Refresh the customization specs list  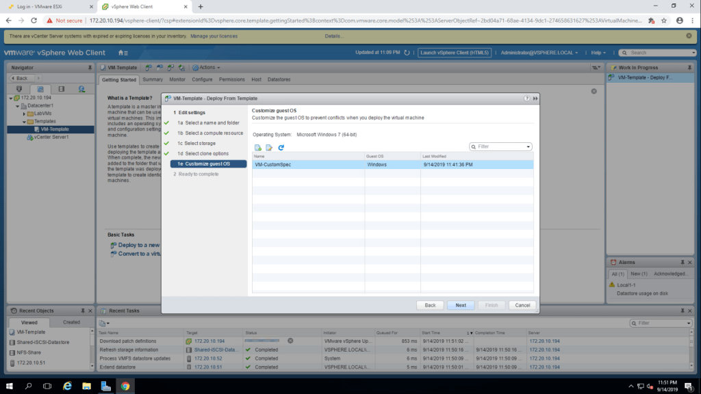[281, 147]
